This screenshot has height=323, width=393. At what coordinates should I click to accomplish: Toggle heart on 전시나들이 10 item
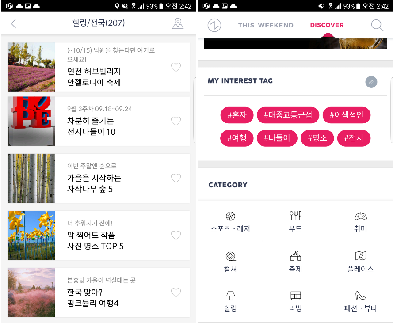click(x=176, y=121)
